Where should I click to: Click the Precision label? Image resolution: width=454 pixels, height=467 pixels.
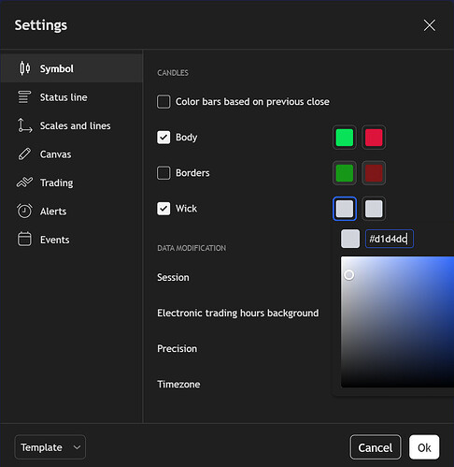177,348
